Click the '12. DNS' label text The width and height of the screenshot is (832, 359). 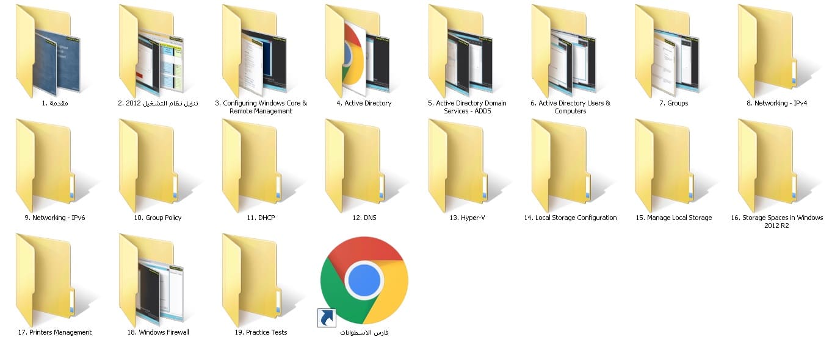click(364, 218)
